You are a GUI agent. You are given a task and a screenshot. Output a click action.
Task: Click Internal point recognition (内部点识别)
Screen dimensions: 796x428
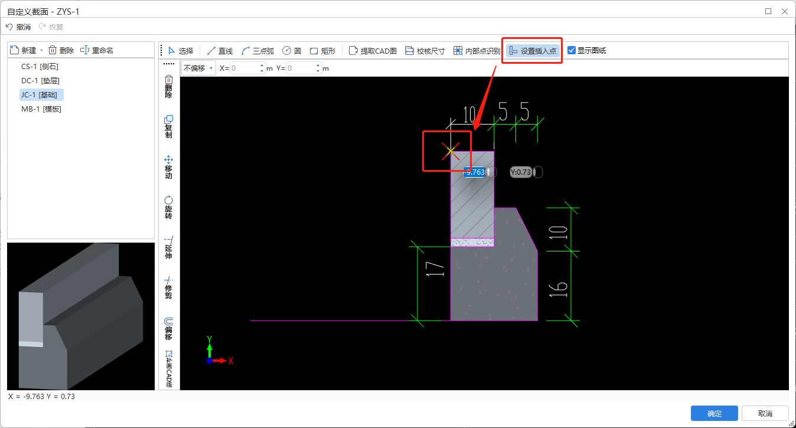tap(477, 51)
